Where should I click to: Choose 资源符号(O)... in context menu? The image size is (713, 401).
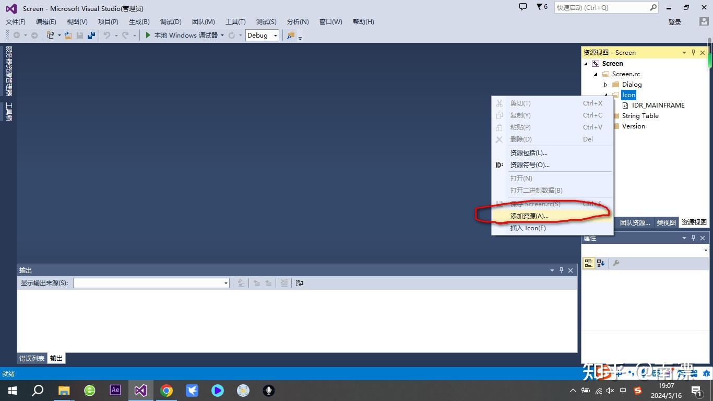click(552, 165)
